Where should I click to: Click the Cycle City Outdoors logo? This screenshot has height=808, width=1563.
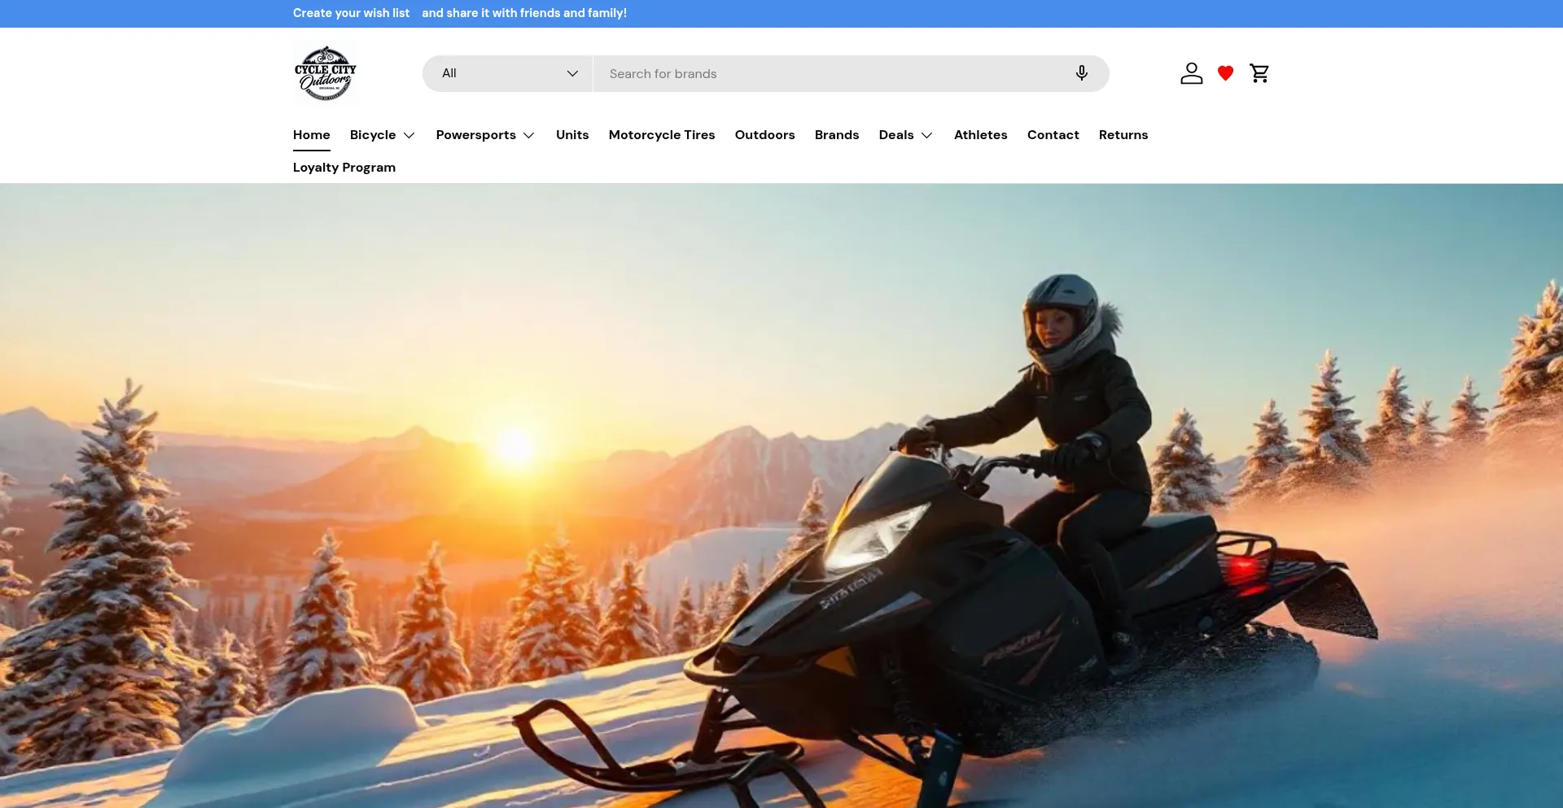[326, 73]
